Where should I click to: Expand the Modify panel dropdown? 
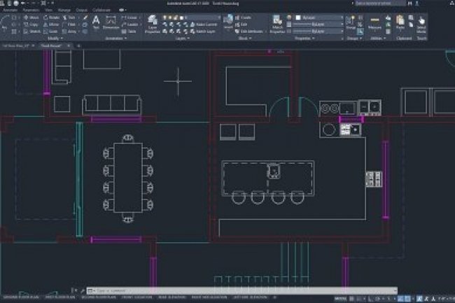55,38
